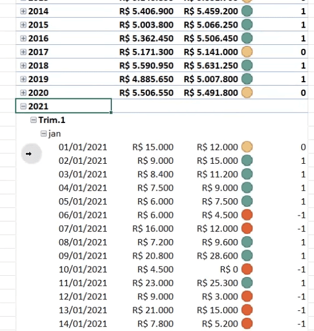Select the R$ 23.000 cell for 11/01/2021

tap(153, 283)
